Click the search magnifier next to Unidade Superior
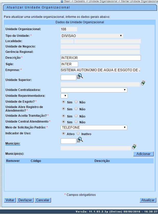158x214 pixels. click(x=80, y=76)
